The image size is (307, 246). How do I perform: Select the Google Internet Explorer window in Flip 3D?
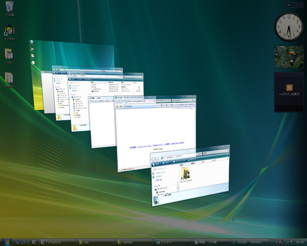(x=155, y=131)
